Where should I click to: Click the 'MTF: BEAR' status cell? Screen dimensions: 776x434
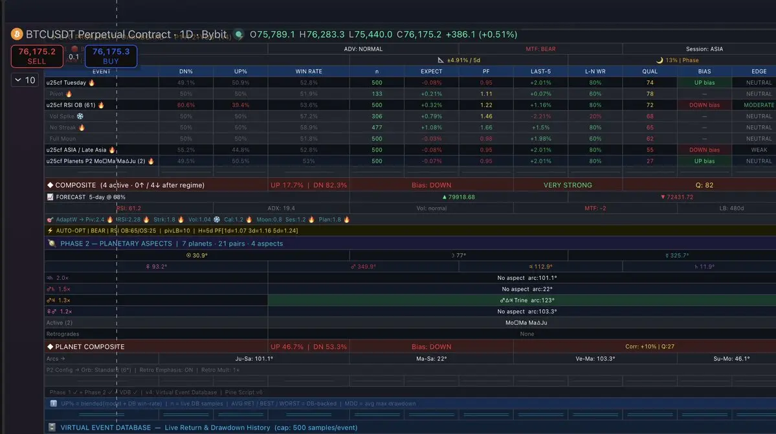pos(540,49)
